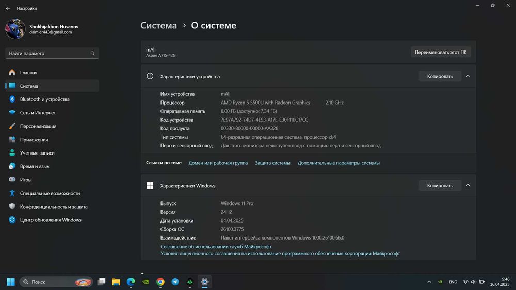Image resolution: width=516 pixels, height=290 pixels.
Task: Open Специальные возможности settings
Action: (x=52, y=194)
